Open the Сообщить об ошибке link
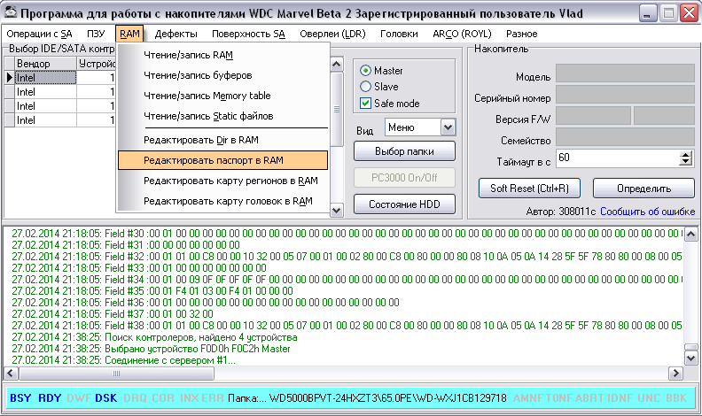The width and height of the screenshot is (702, 416). [x=647, y=212]
